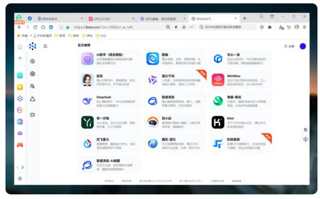This screenshot has height=199, width=320.
Task: Click the MiniMax card title
Action: tap(234, 76)
